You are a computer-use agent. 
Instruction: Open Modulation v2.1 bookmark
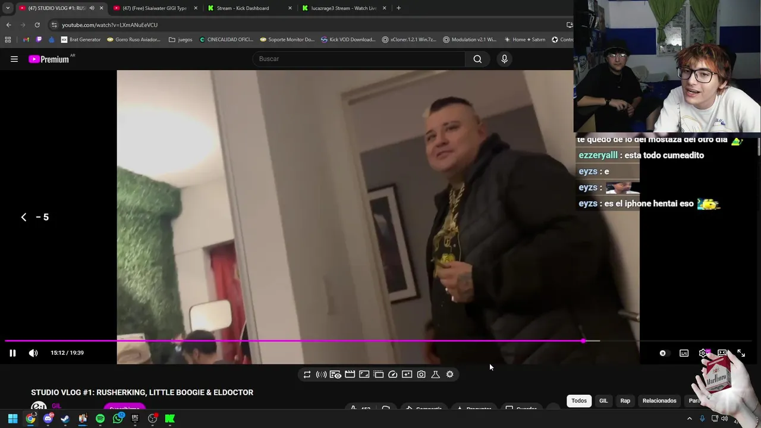(x=470, y=40)
